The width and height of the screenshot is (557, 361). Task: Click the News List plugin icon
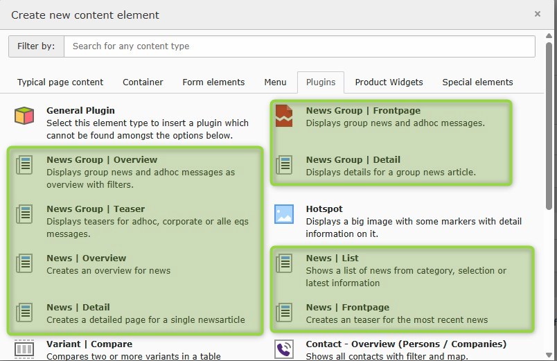(x=284, y=263)
